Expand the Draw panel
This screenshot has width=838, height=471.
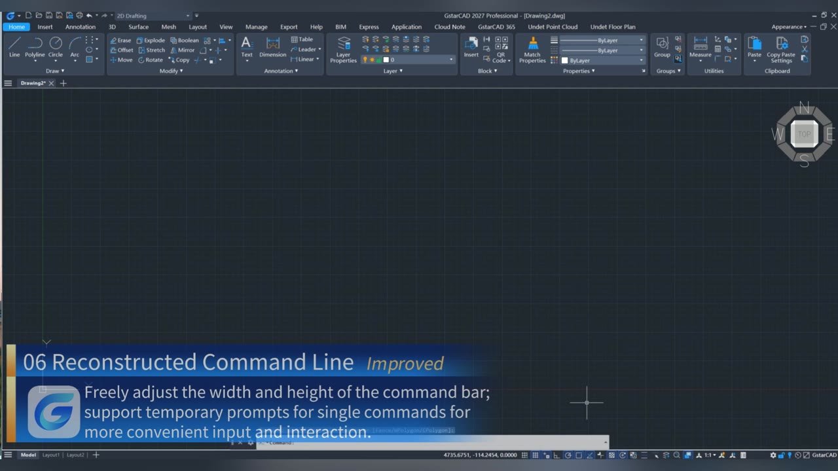coord(55,71)
